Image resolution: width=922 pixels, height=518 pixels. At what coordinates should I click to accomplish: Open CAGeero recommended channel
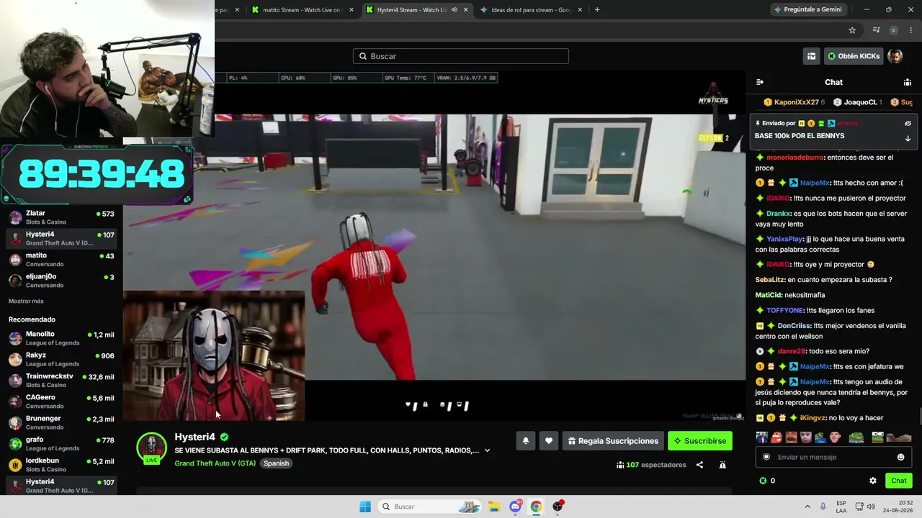tap(61, 401)
